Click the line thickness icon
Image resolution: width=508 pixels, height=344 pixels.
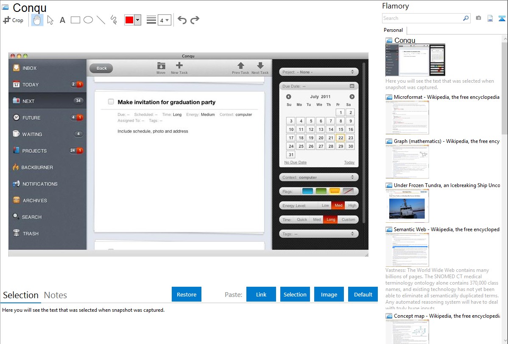point(151,20)
